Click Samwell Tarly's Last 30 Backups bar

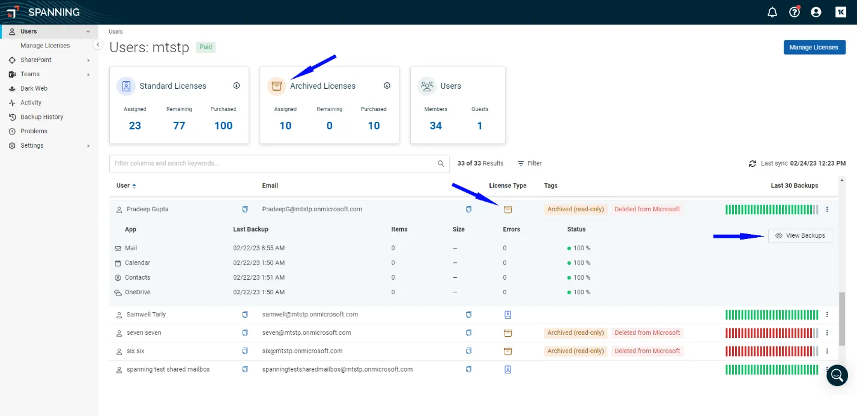click(771, 315)
